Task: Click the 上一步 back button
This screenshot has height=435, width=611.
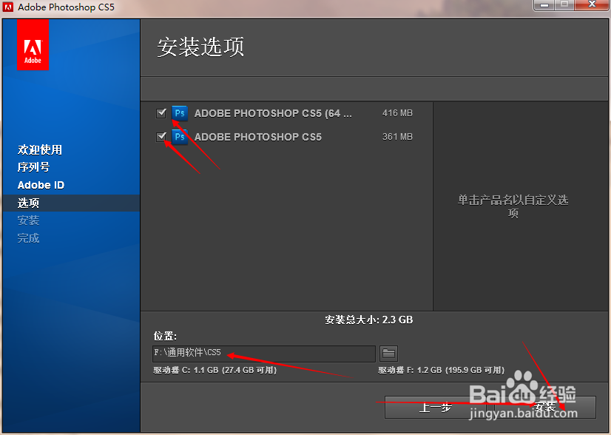Action: tap(435, 408)
